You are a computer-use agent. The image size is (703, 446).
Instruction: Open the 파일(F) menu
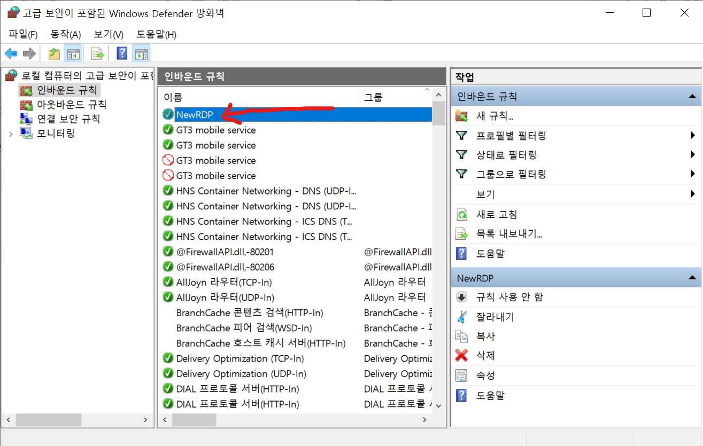23,35
